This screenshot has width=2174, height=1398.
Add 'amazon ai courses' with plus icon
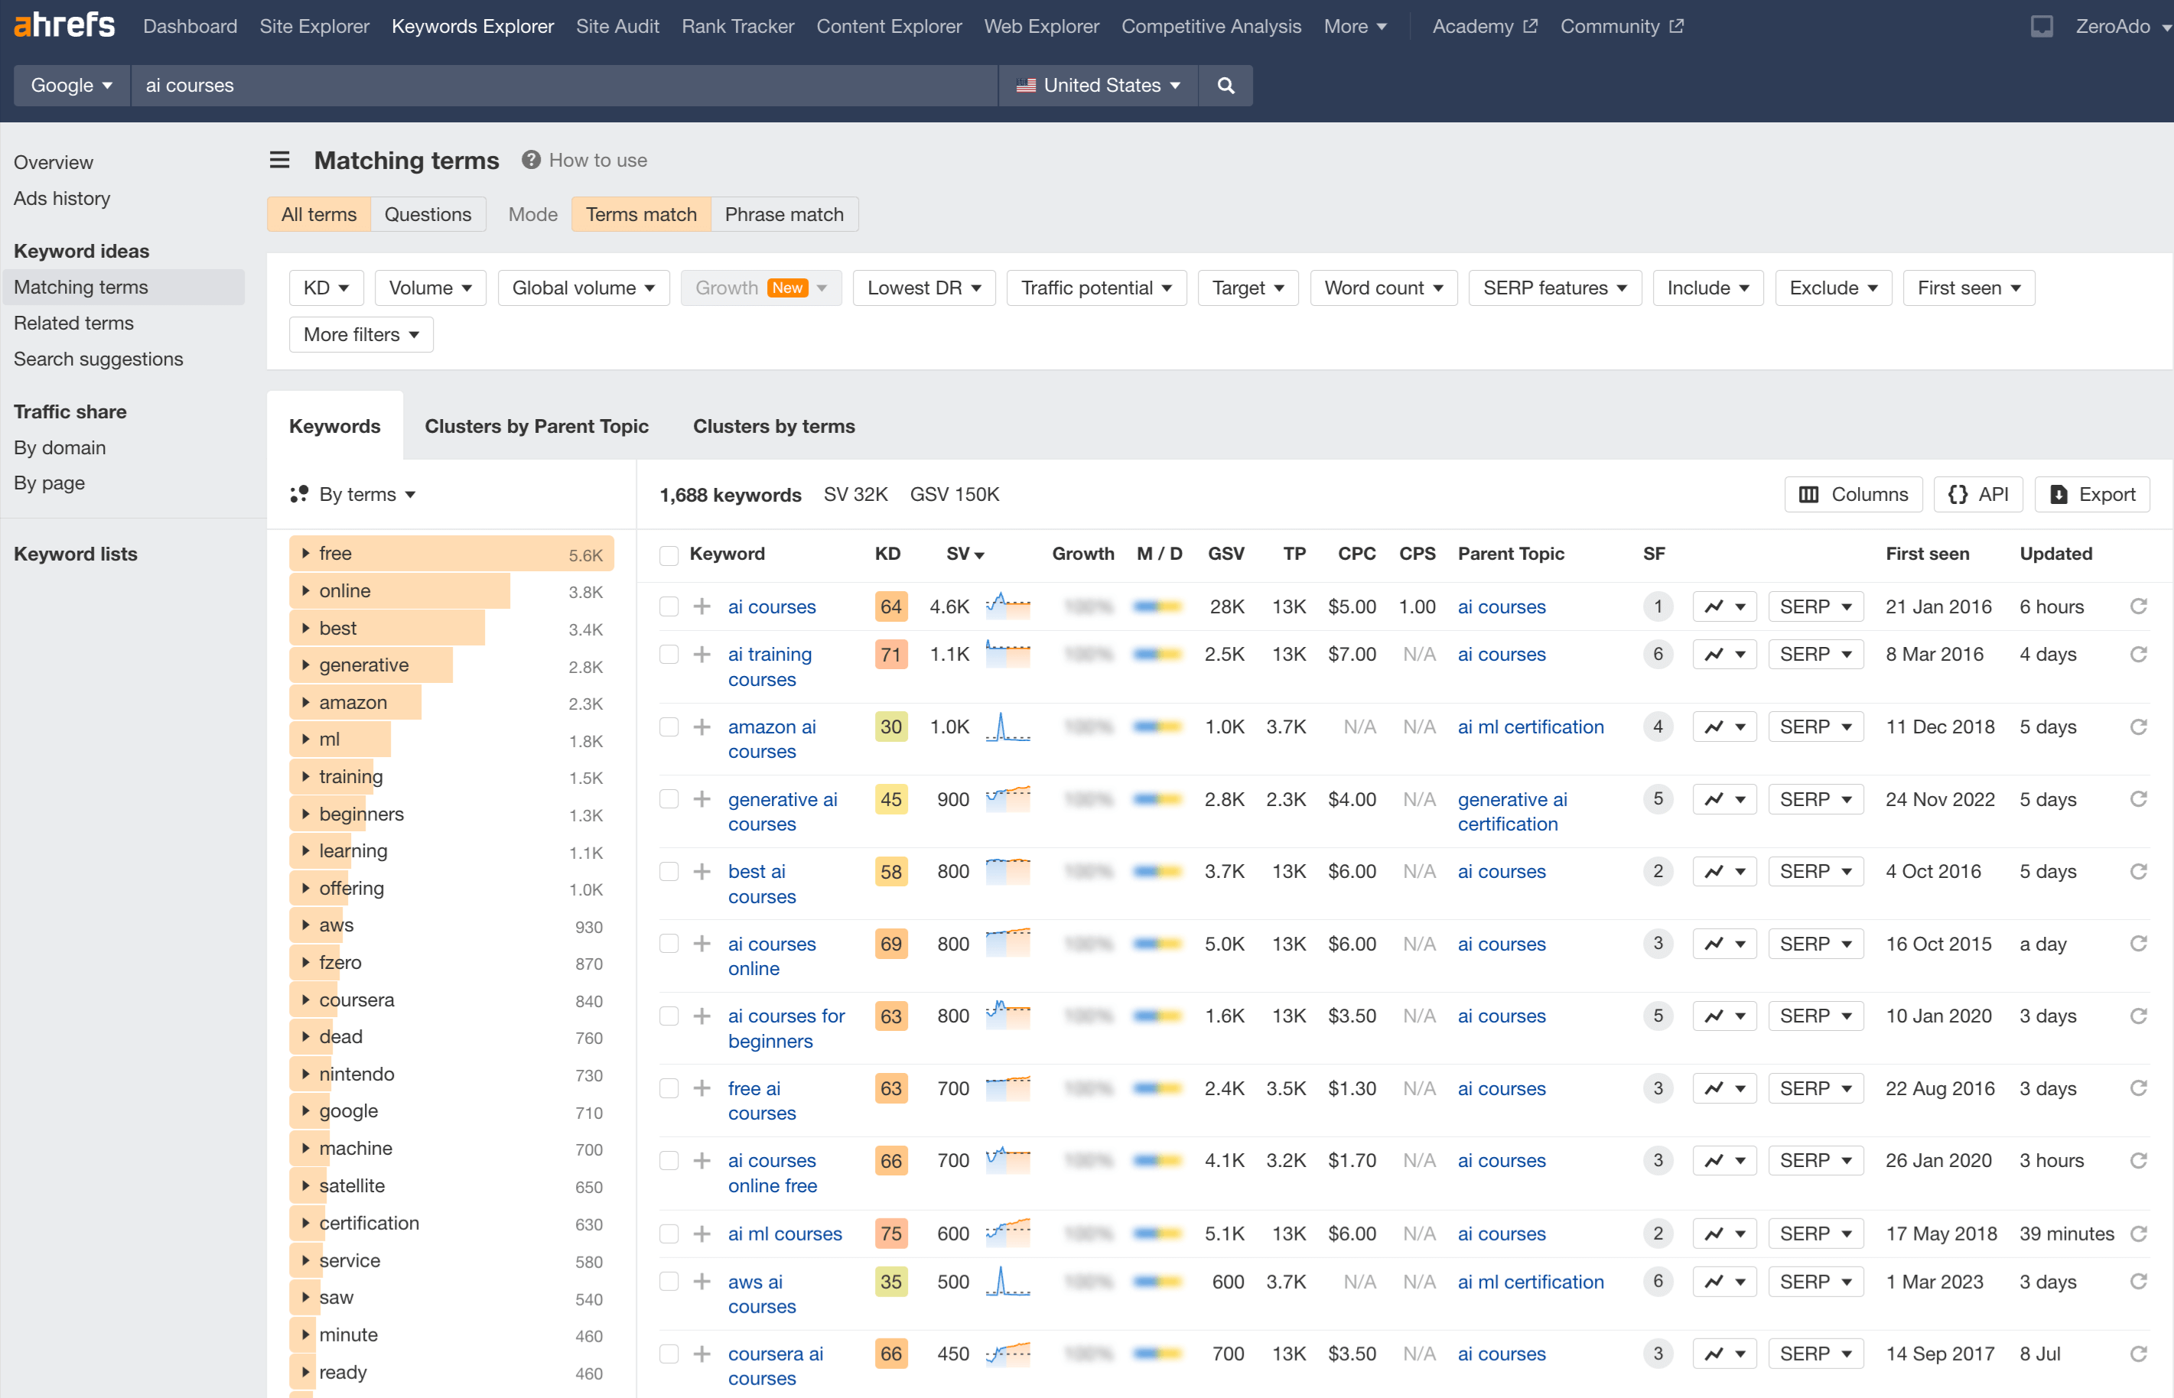click(701, 727)
